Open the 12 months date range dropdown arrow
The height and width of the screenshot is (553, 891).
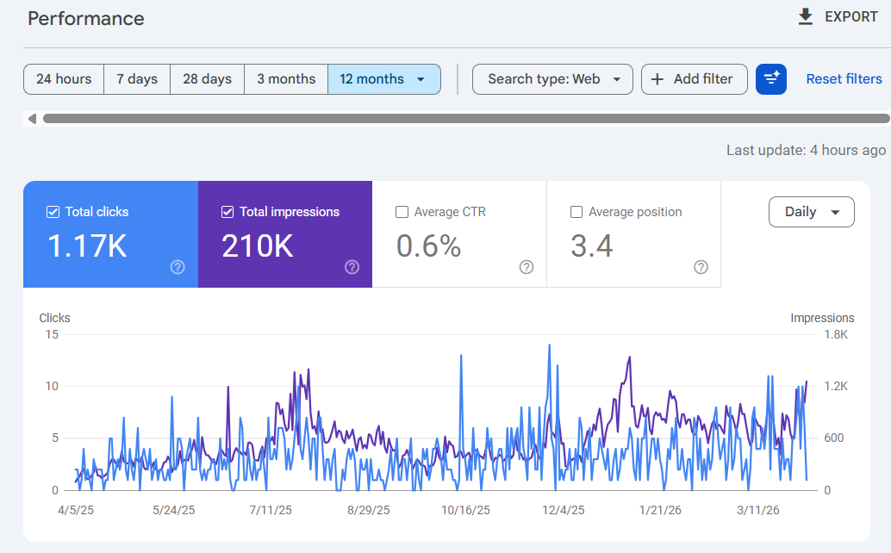tap(421, 79)
